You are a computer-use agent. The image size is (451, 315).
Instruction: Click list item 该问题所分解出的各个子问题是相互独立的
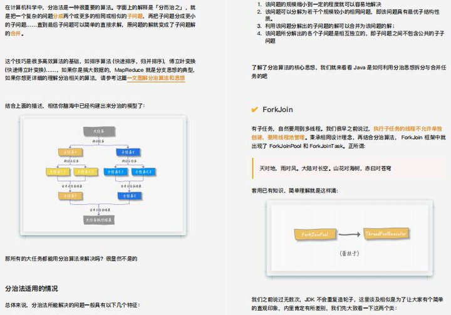(355, 37)
